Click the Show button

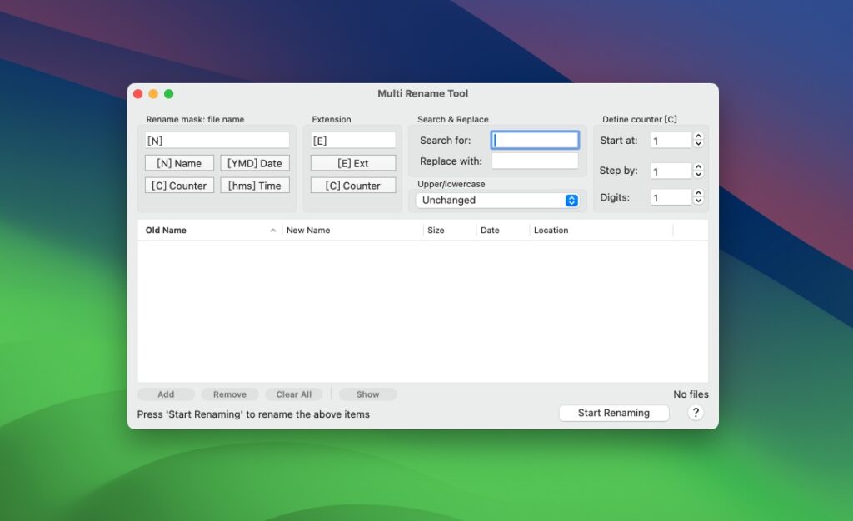tap(367, 394)
